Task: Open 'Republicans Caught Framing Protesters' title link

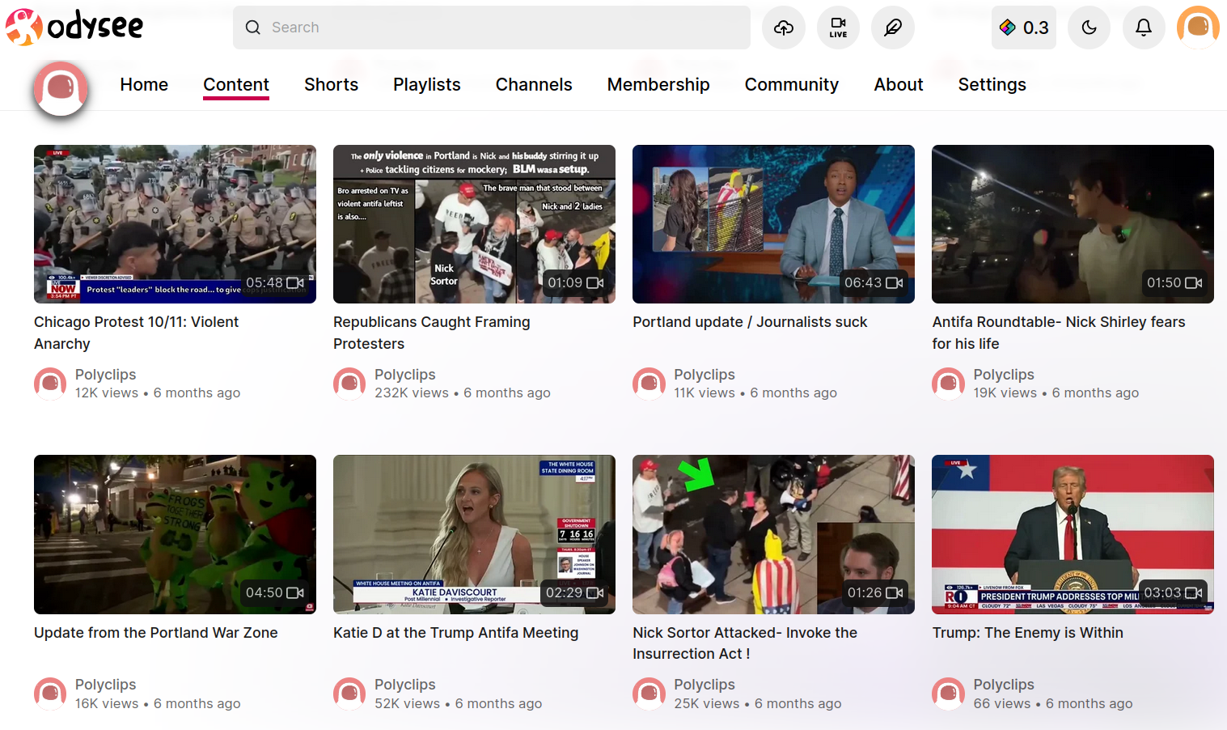Action: 432,333
